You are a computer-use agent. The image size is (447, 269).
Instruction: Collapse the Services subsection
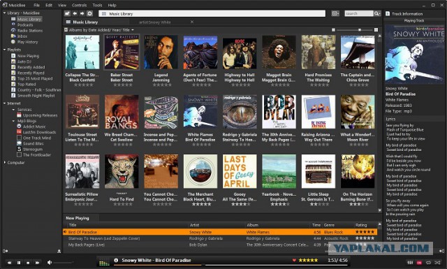pos(13,110)
